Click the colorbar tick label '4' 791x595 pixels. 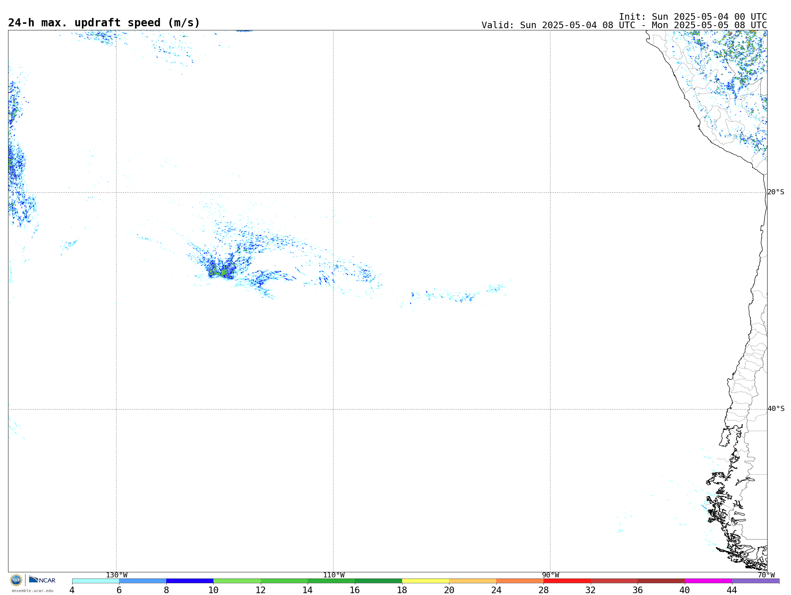[72, 590]
